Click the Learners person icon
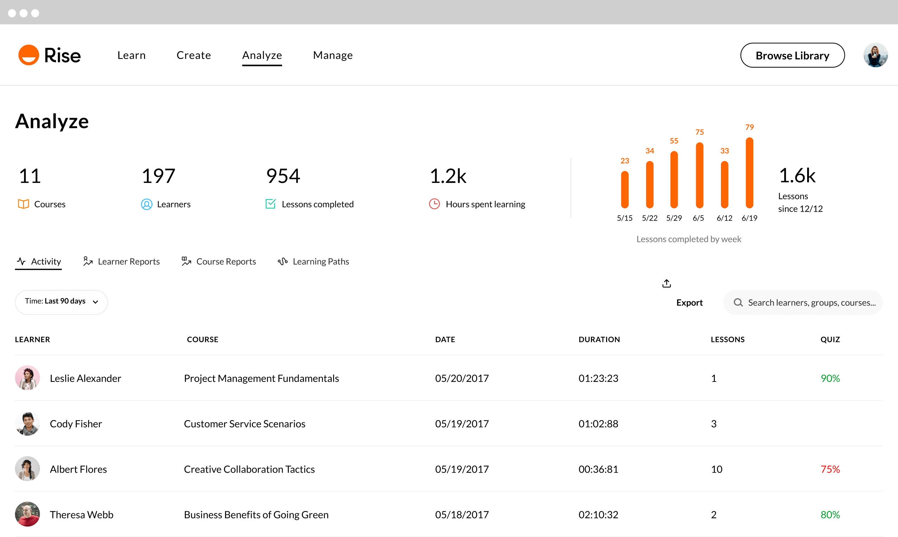 coord(146,204)
